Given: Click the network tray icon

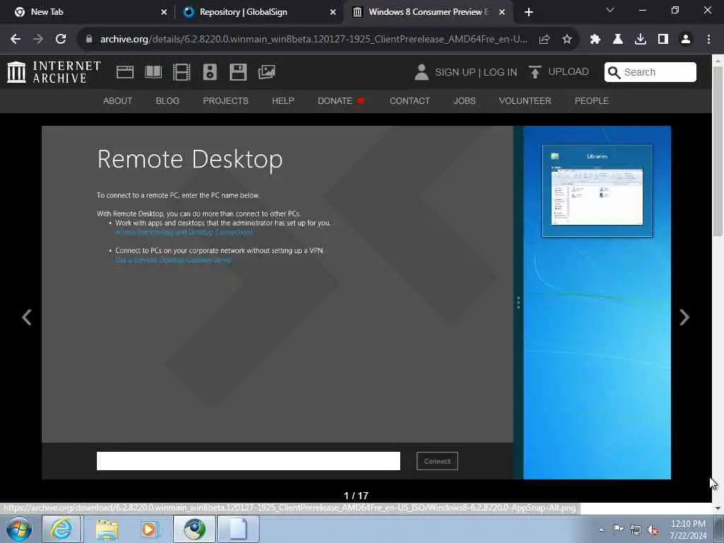Looking at the screenshot, I should pyautogui.click(x=636, y=530).
